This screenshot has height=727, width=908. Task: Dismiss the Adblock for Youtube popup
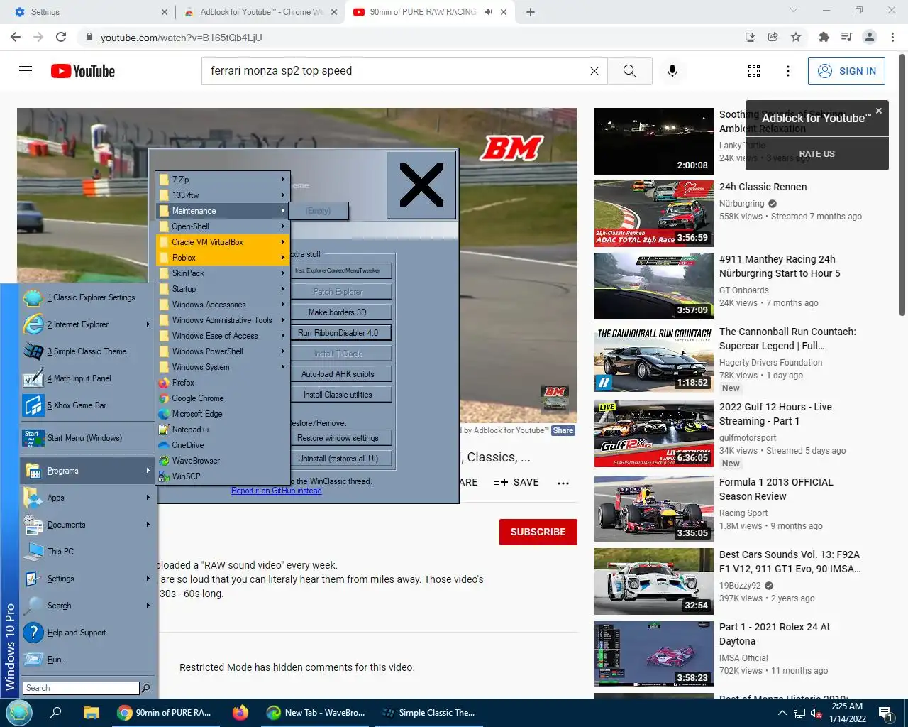[879, 111]
